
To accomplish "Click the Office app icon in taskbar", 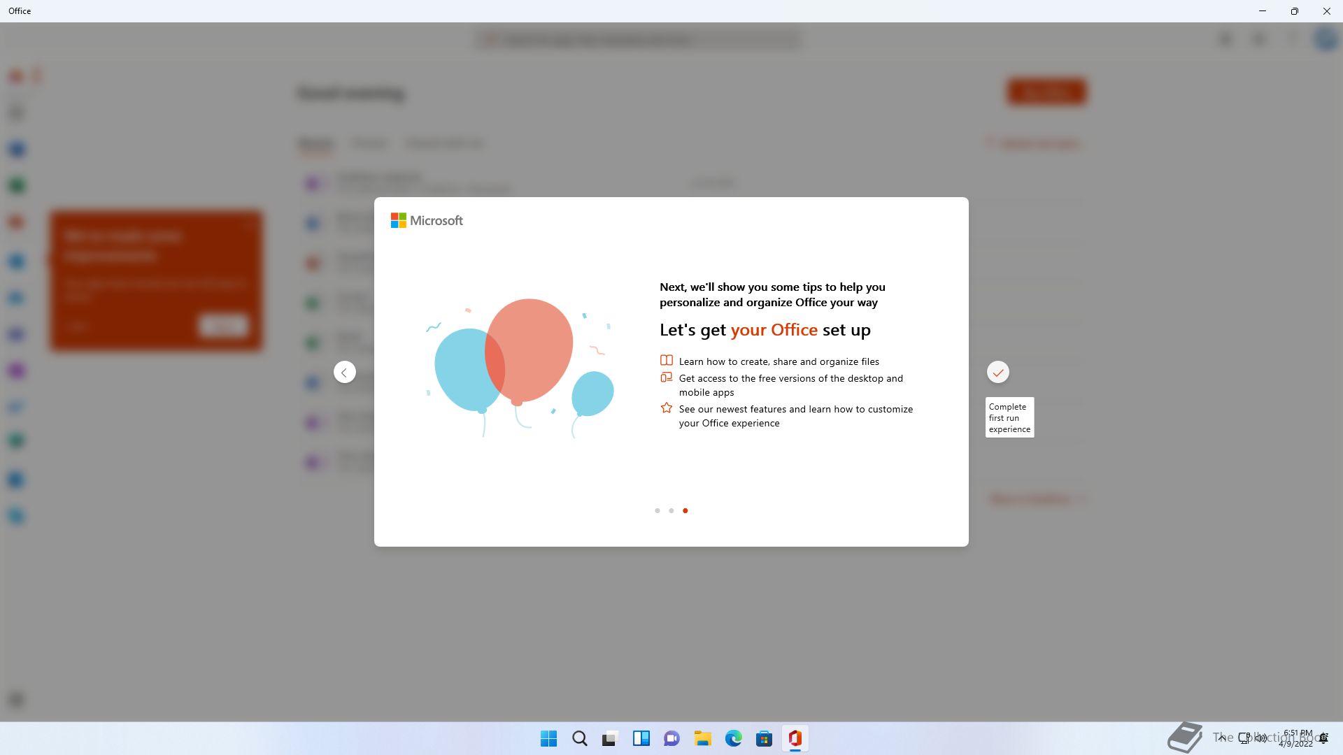I will 795,738.
